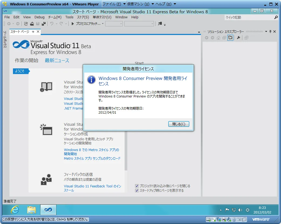Screen dimensions: 281x224
Task: Toggle 'スタートアップ時にページを表示する' checkbox
Action: [137, 191]
